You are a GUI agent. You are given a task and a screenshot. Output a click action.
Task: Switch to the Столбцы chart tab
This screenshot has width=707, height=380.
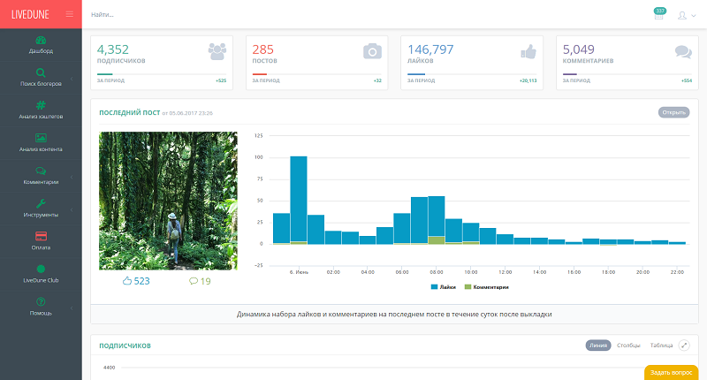tap(628, 346)
